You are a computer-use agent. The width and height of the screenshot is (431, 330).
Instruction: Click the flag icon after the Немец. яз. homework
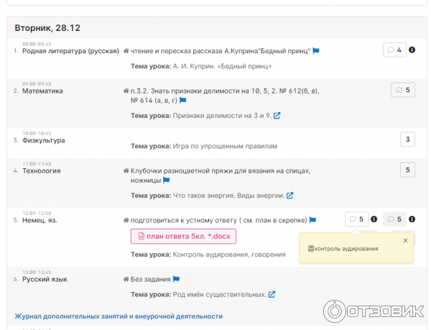tap(312, 220)
